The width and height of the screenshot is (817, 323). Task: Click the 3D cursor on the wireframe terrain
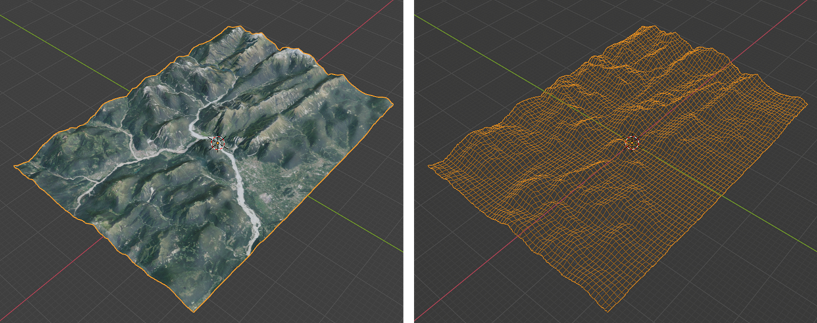632,142
